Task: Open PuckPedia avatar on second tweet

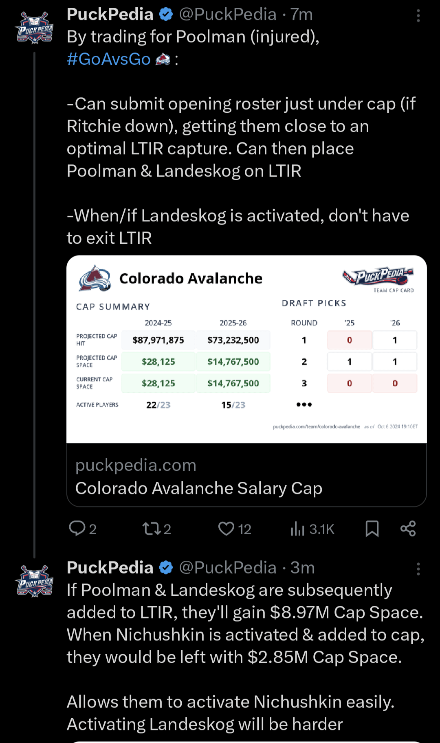Action: pyautogui.click(x=35, y=581)
